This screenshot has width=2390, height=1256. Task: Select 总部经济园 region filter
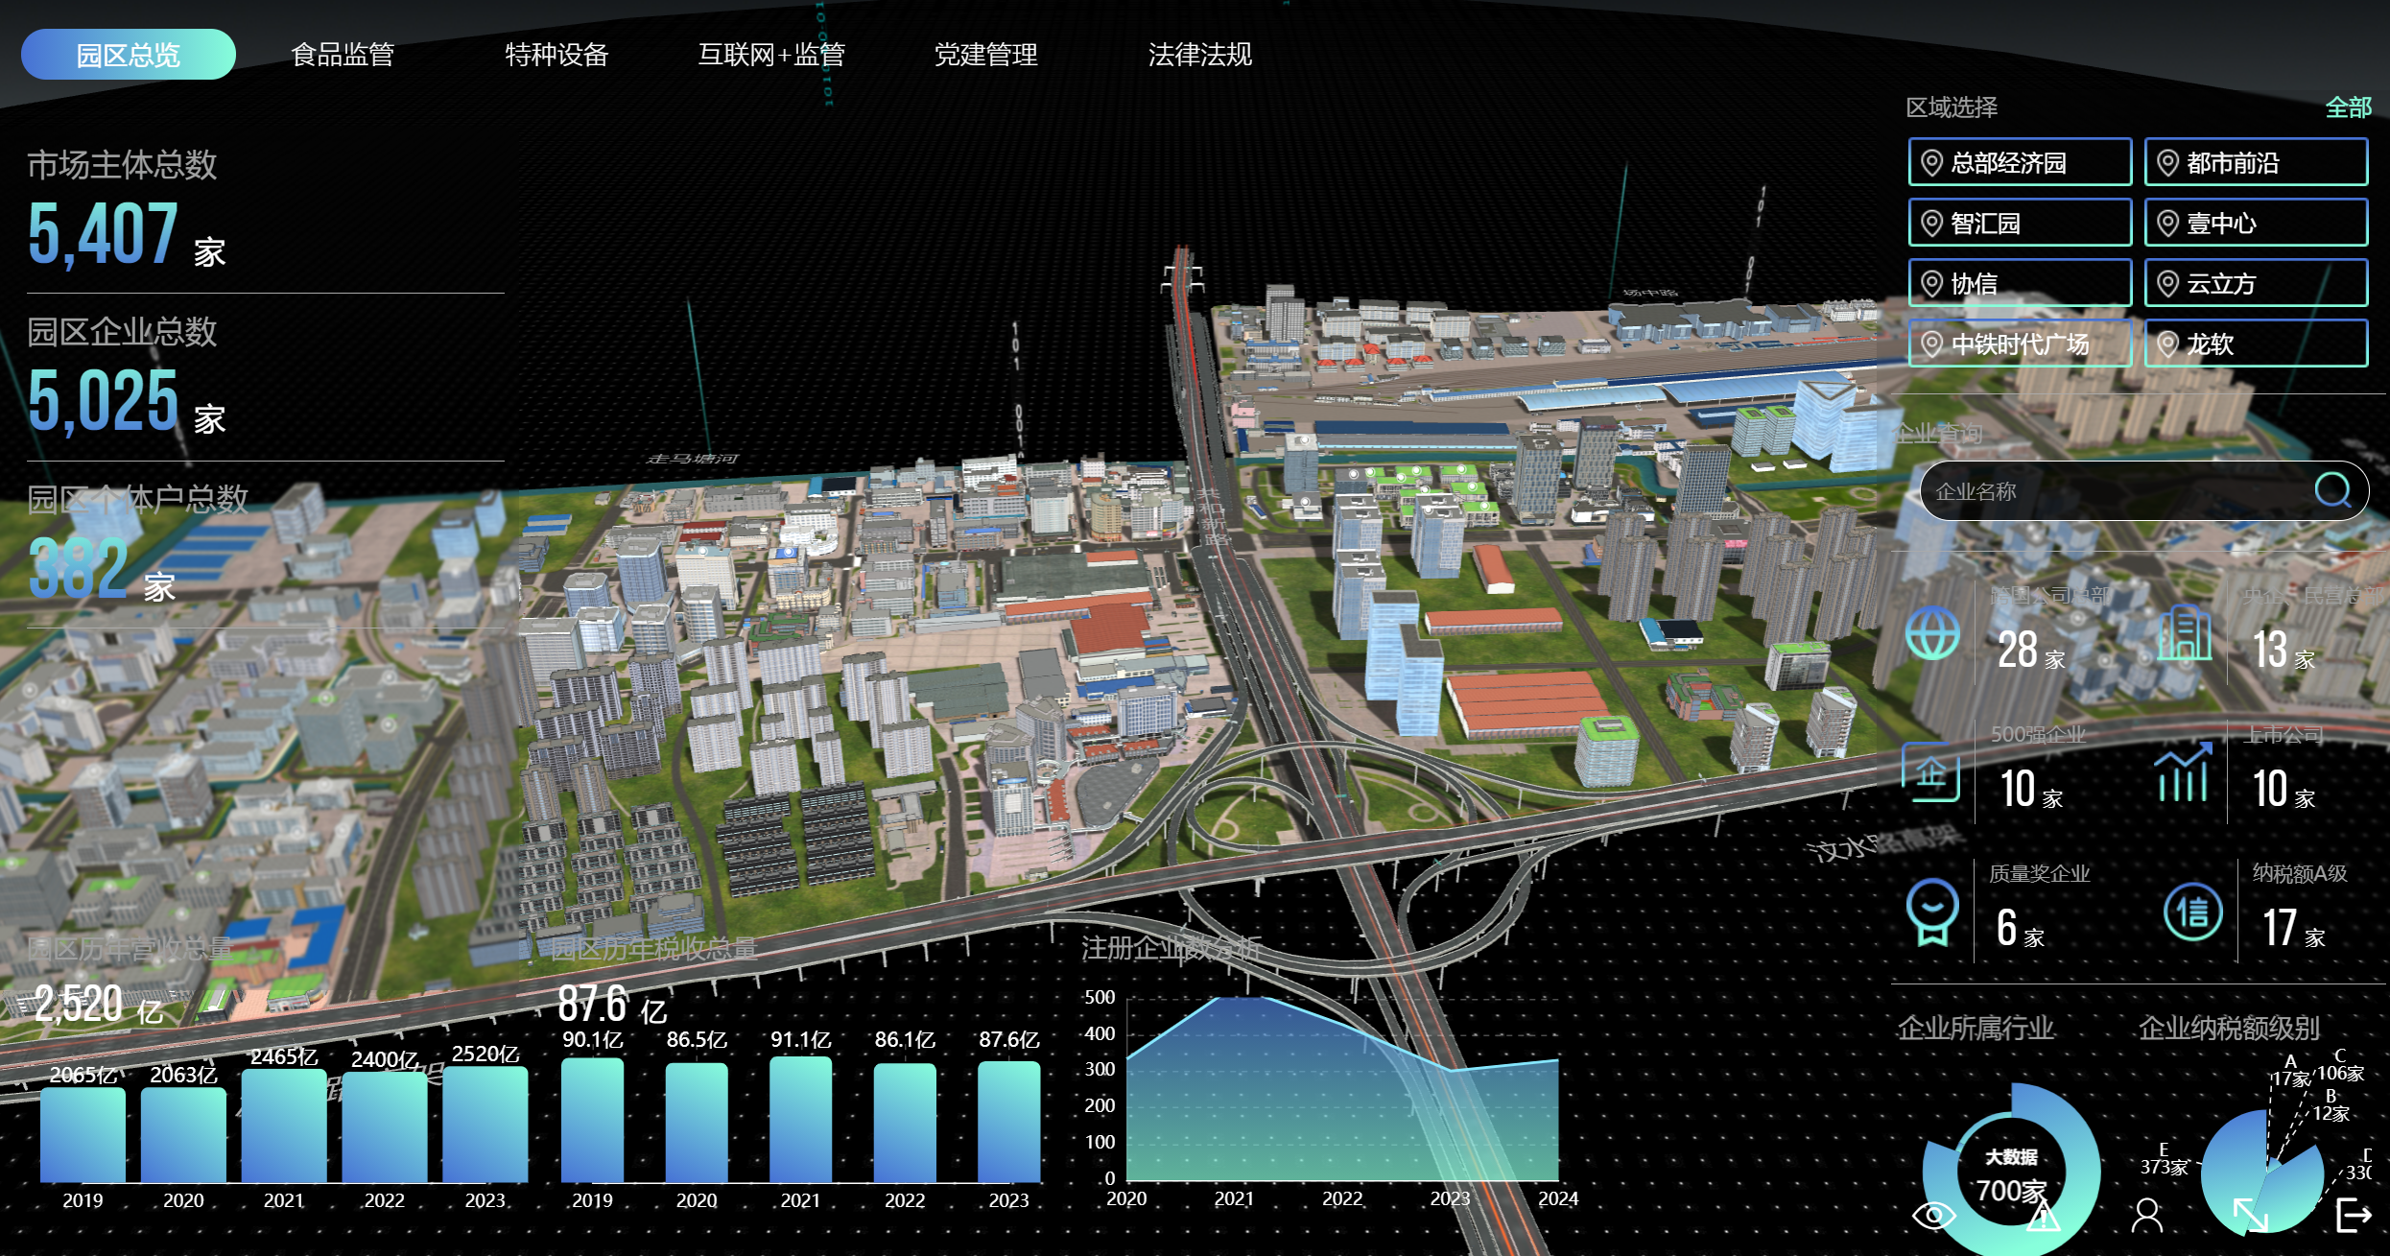(x=2020, y=162)
